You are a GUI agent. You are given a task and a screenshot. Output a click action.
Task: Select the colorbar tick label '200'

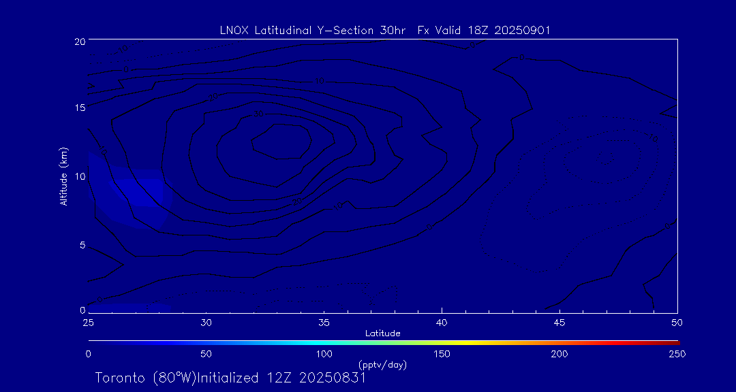pos(559,354)
